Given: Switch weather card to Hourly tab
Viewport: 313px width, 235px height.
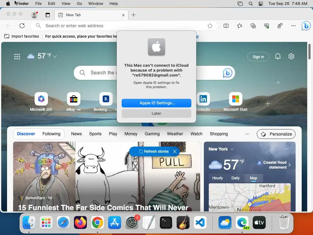Looking at the screenshot, I should point(217,178).
